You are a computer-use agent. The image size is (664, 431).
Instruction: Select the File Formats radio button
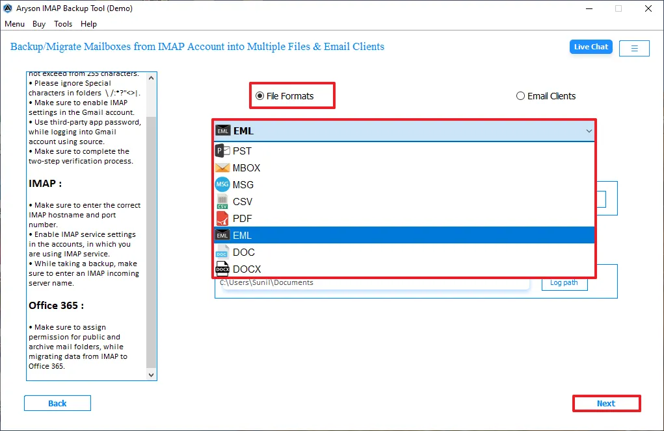click(x=259, y=96)
